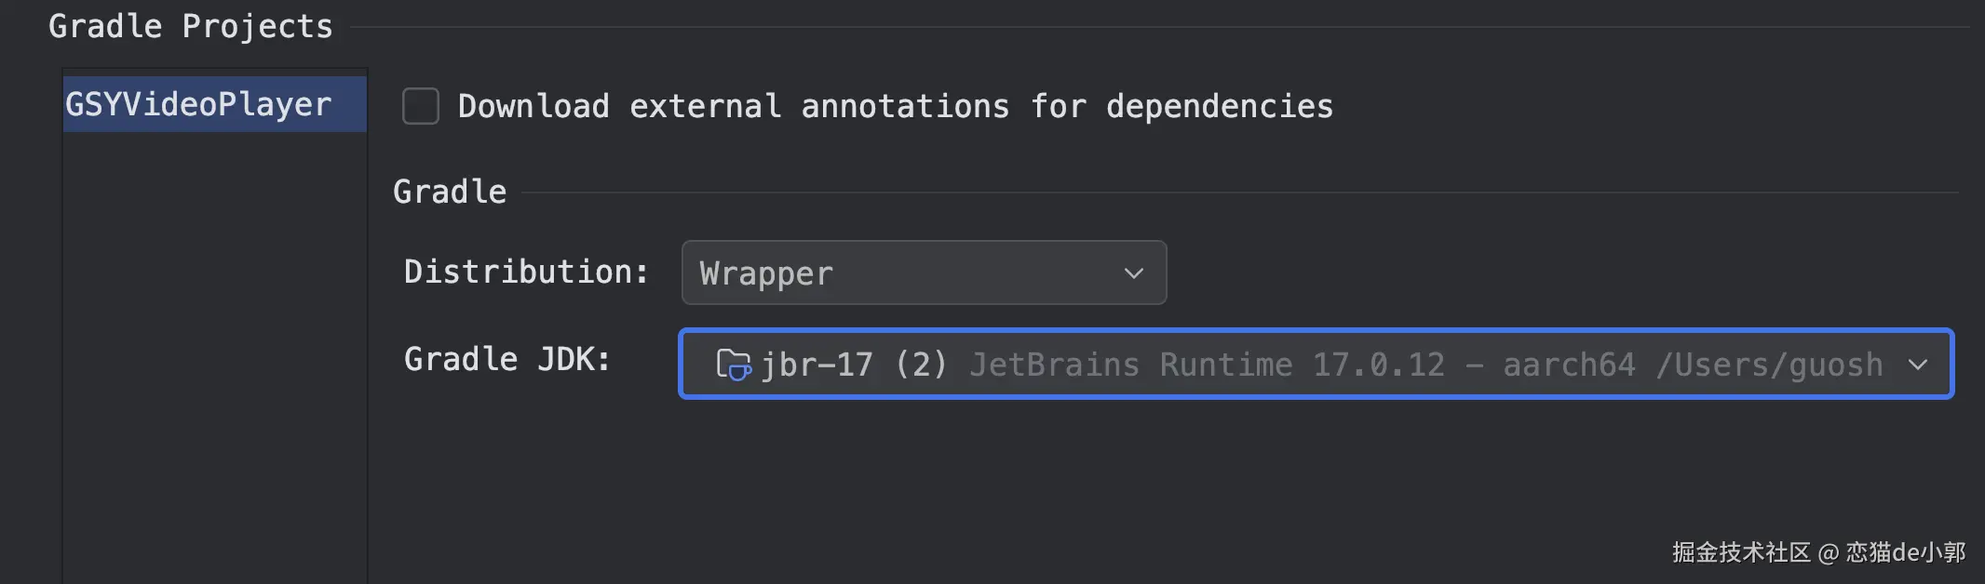
Task: Click the aarch64 architecture text in JDK field
Action: coord(1569,365)
